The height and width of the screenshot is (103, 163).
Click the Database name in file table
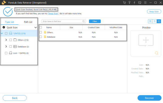(51, 37)
